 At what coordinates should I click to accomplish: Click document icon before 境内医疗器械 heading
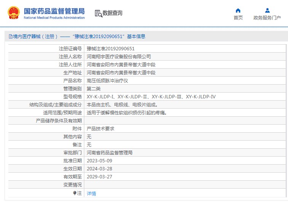pyautogui.click(x=11, y=37)
